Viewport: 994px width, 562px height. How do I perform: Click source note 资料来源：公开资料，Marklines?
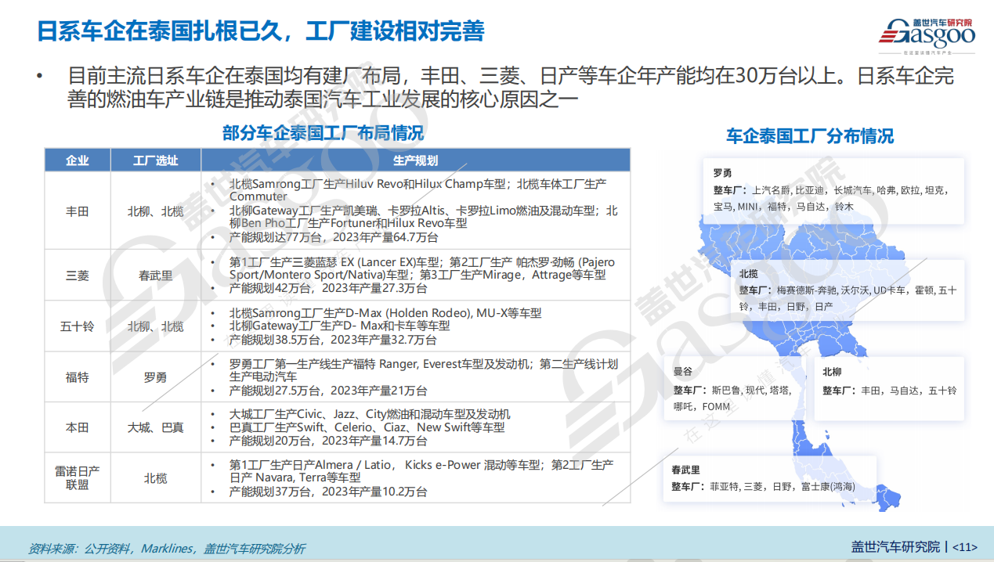[167, 549]
